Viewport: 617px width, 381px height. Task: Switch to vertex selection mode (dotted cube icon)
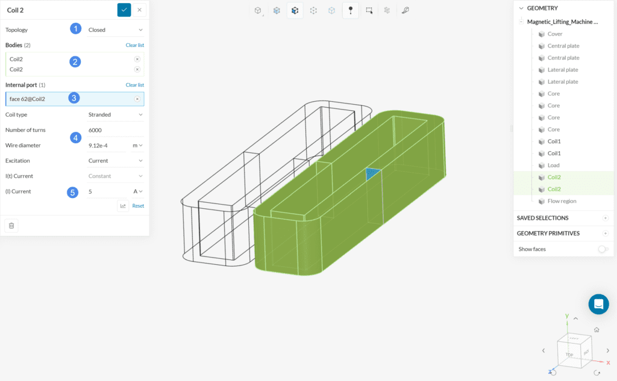click(x=313, y=10)
